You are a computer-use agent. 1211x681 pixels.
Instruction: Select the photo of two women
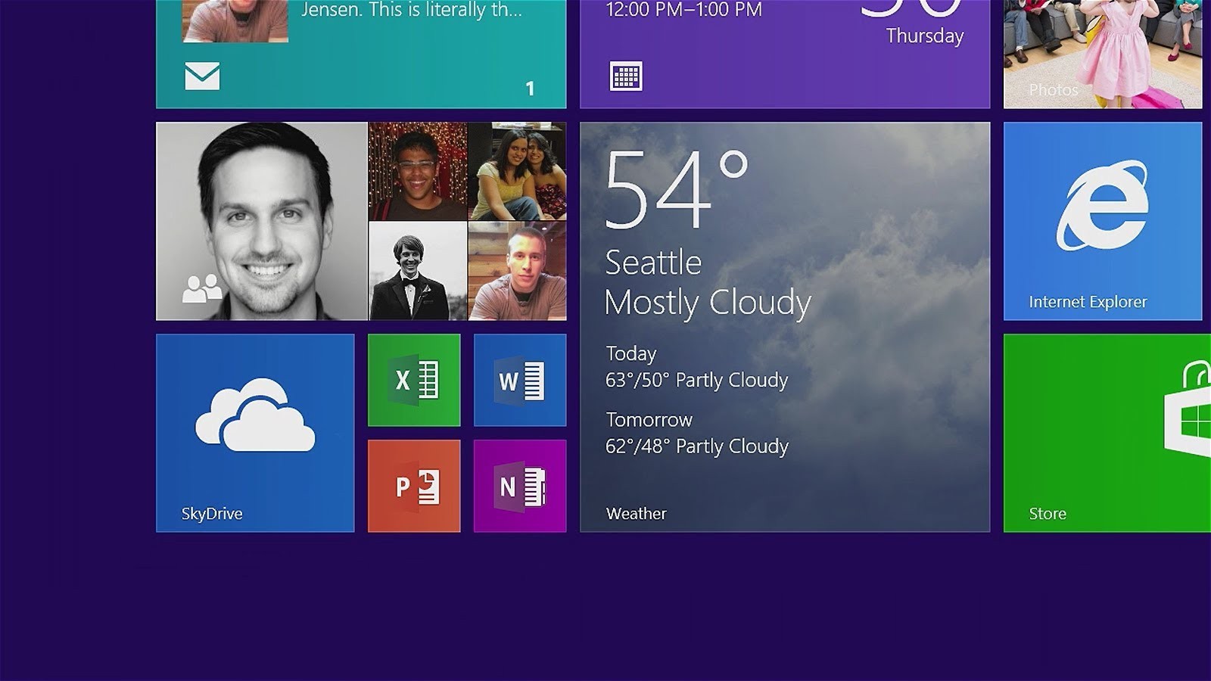tap(517, 172)
